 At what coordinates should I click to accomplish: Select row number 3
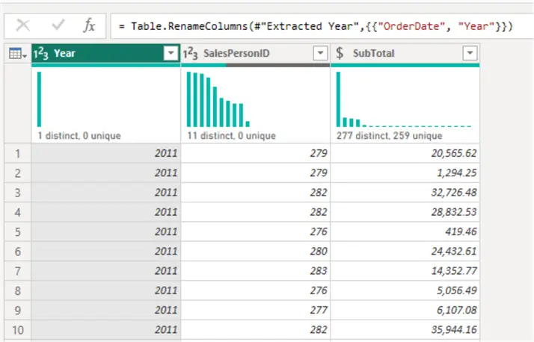point(18,193)
